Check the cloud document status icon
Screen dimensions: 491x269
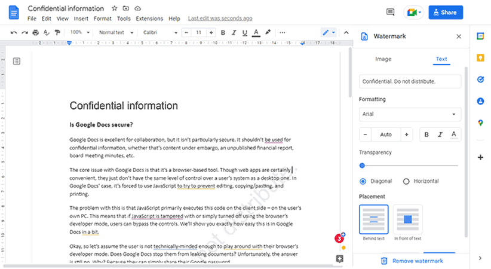click(x=138, y=8)
